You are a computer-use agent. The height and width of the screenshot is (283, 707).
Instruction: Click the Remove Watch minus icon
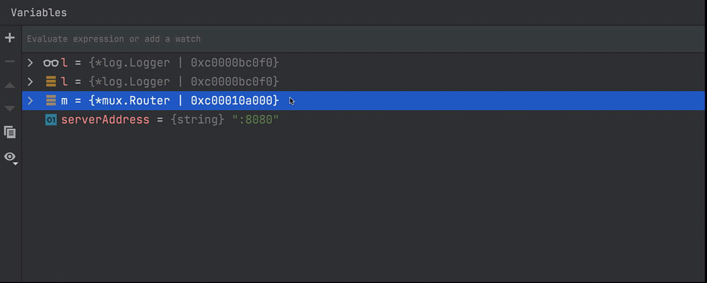[x=9, y=62]
